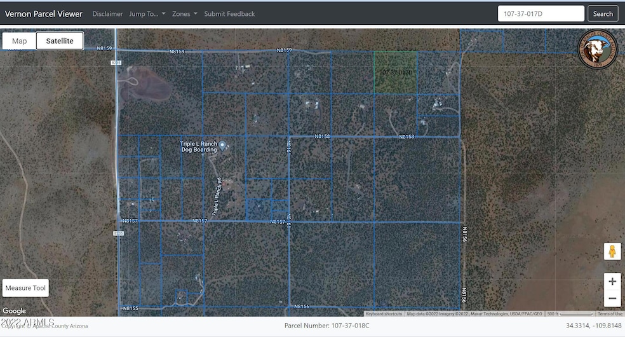The width and height of the screenshot is (625, 337).
Task: Activate the Measure Tool button
Action: pyautogui.click(x=25, y=288)
